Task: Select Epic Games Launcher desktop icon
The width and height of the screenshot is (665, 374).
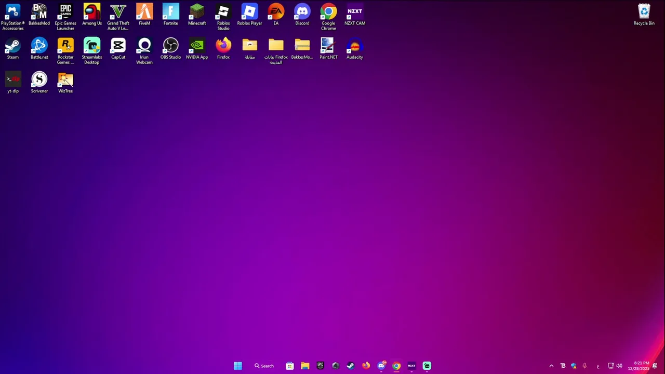Action: 65,17
